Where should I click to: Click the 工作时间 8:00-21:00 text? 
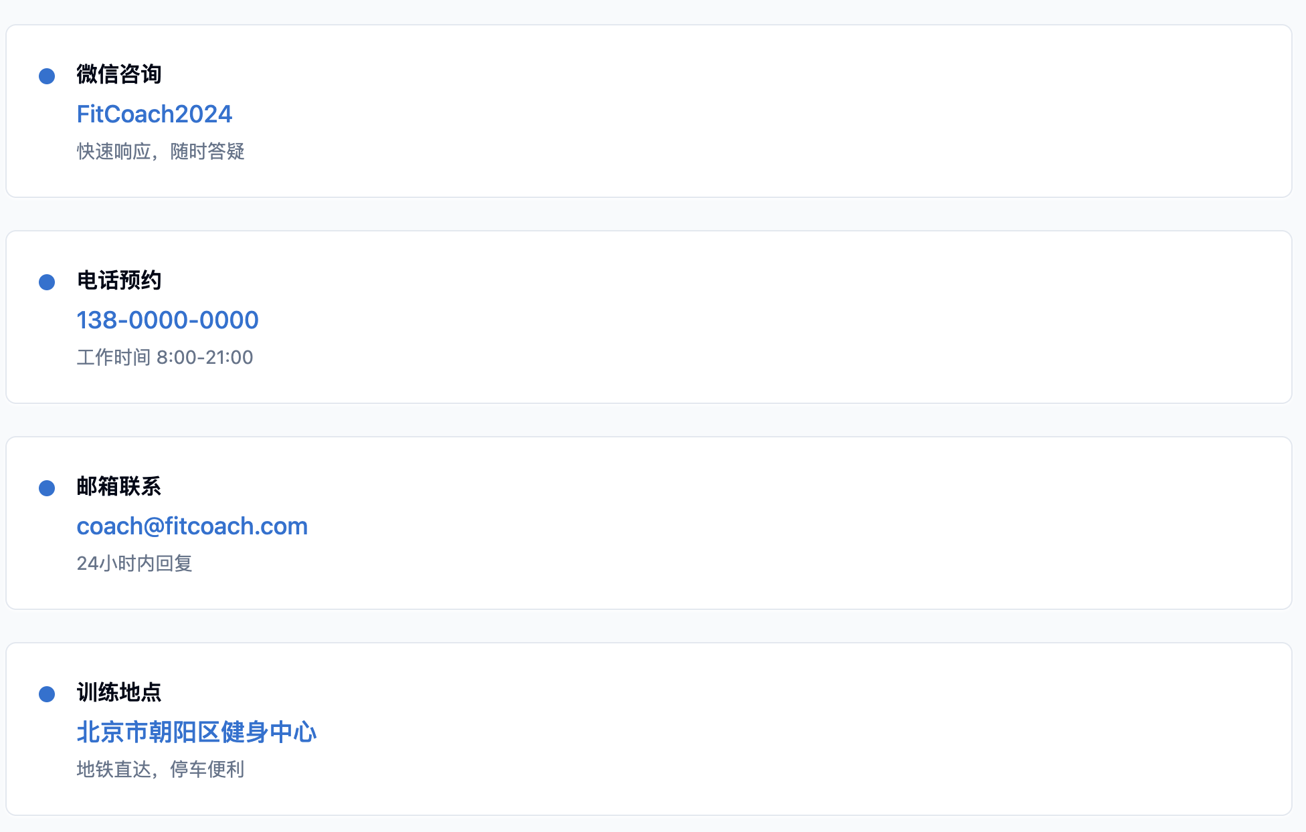pyautogui.click(x=165, y=358)
